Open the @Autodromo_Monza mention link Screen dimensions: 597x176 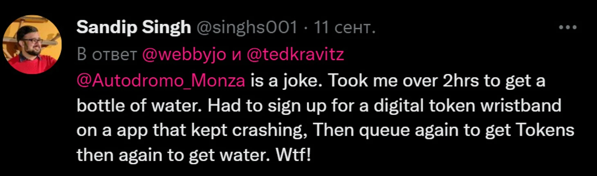(x=161, y=81)
